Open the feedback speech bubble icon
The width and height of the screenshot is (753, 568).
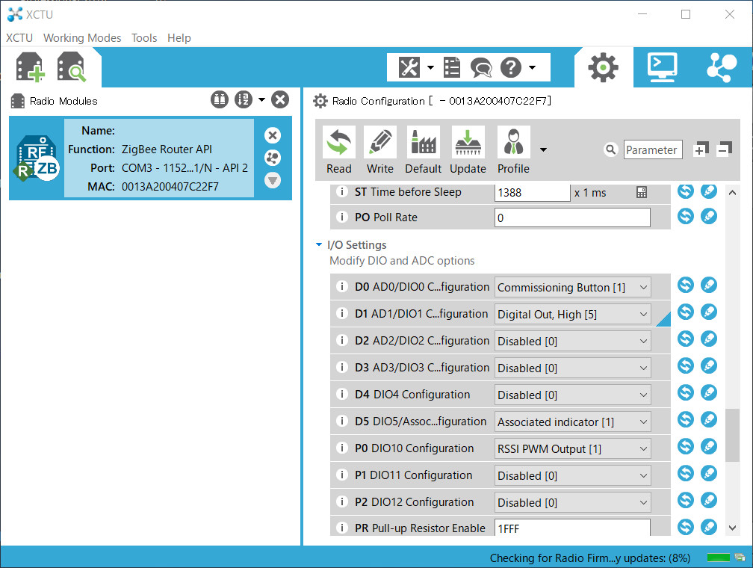(481, 67)
